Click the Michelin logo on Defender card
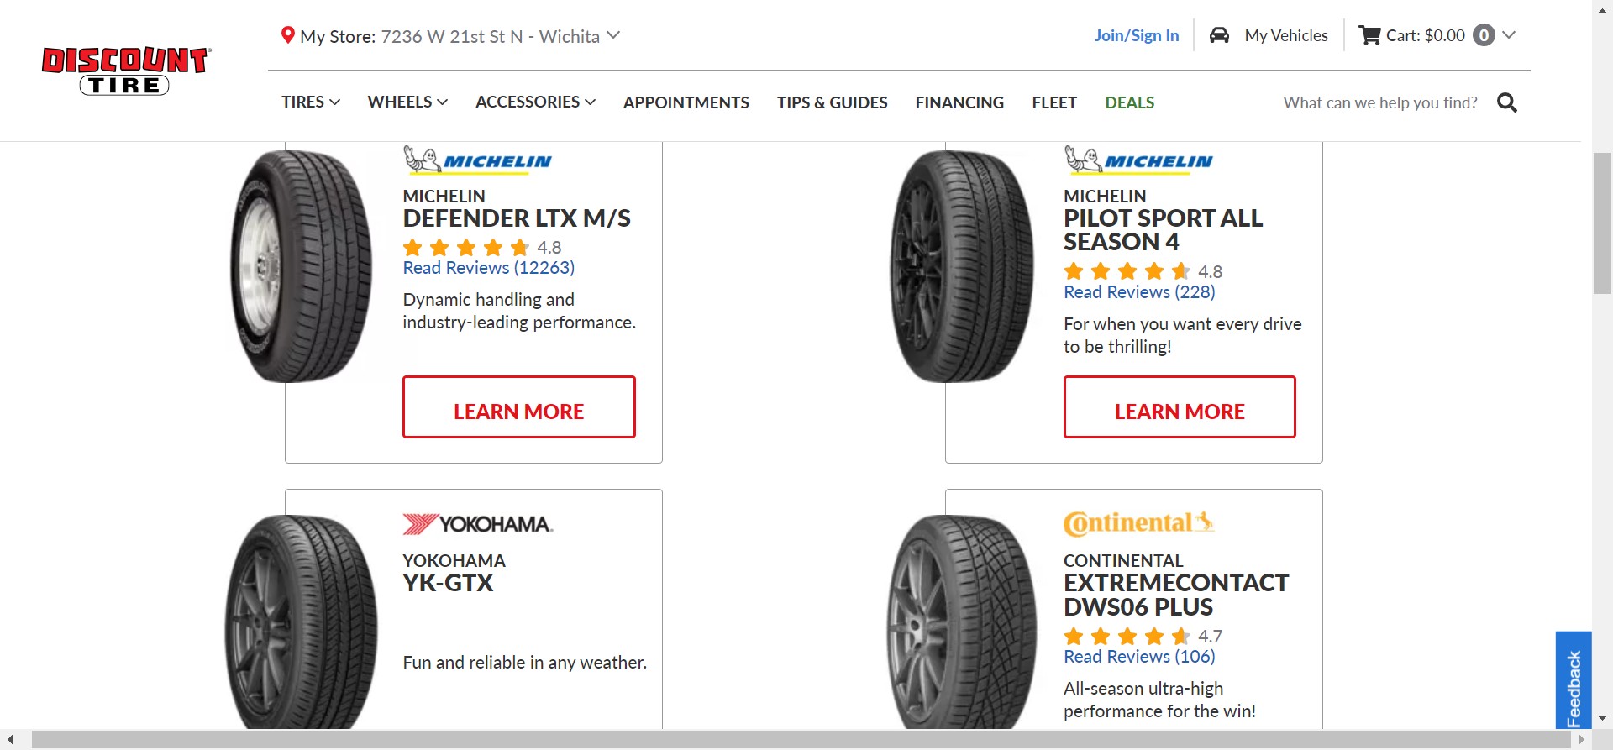The width and height of the screenshot is (1613, 750). [x=477, y=160]
